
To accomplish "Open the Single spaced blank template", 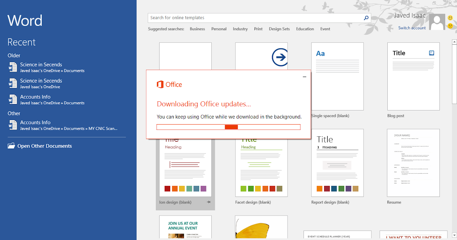I will coord(337,76).
